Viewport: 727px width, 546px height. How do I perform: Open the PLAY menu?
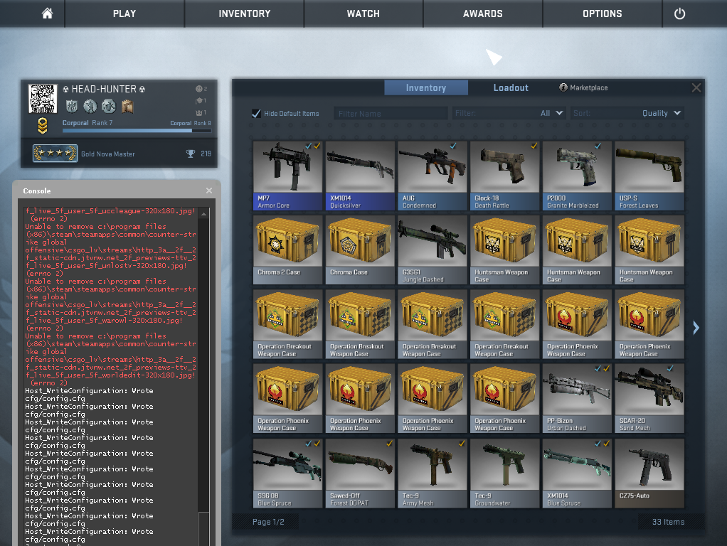click(x=124, y=14)
